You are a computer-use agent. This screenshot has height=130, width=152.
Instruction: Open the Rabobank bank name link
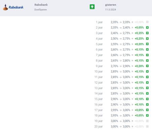41,5
